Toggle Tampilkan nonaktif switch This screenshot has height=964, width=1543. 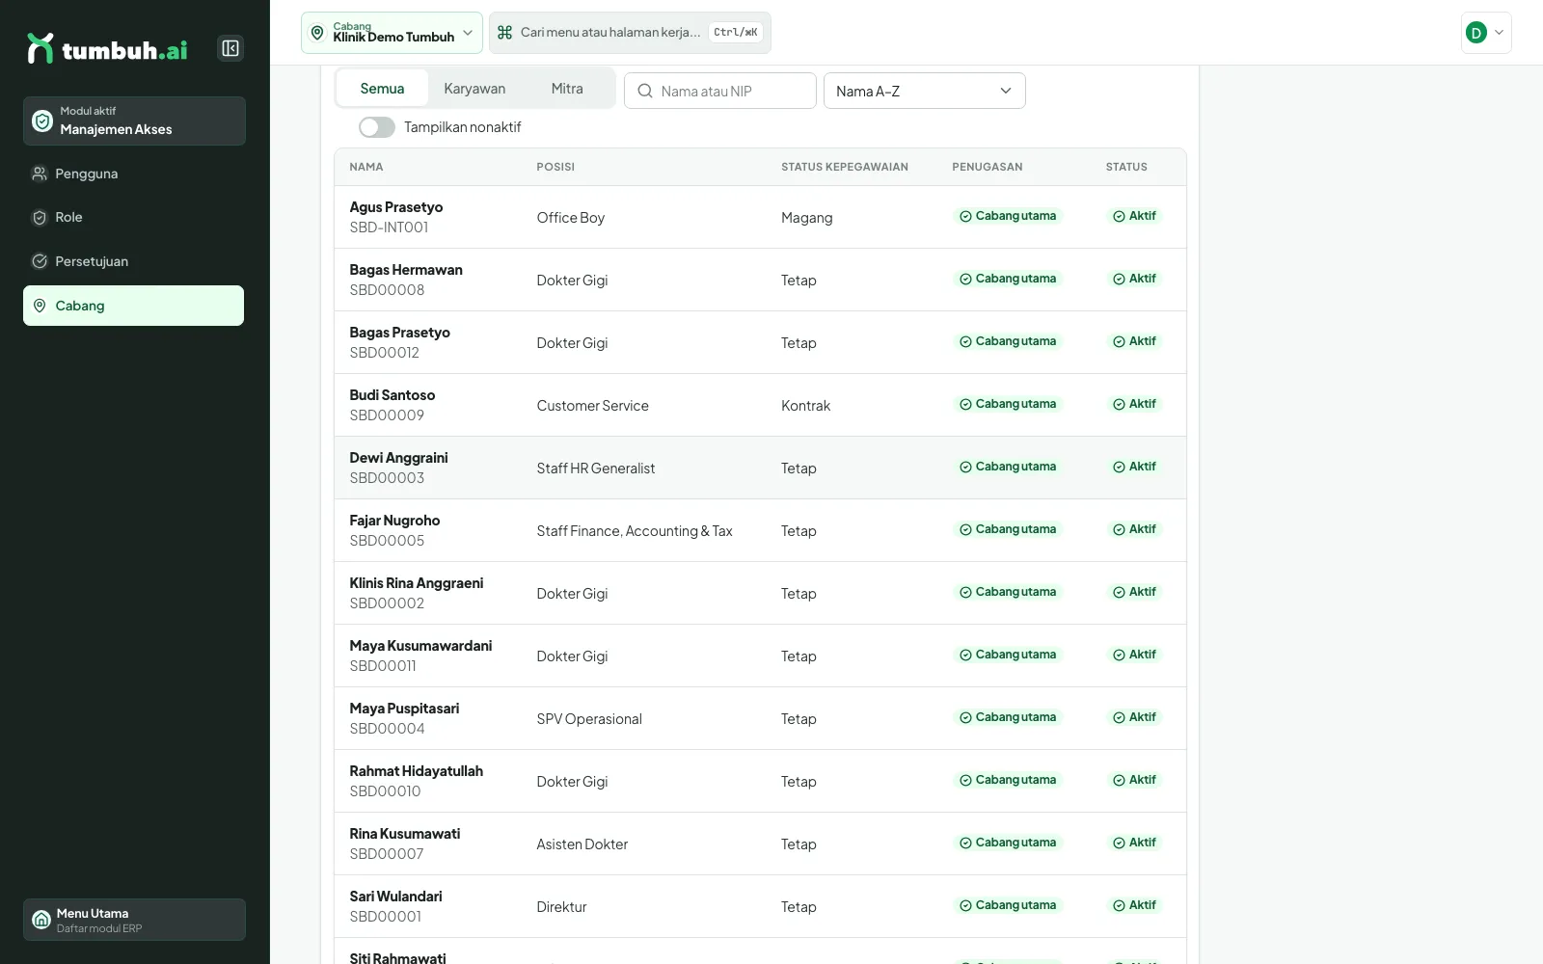coord(377,127)
